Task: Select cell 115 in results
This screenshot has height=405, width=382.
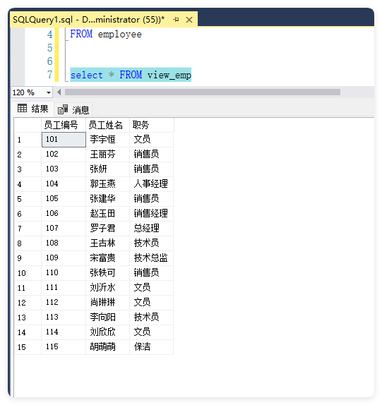Action: pos(64,347)
